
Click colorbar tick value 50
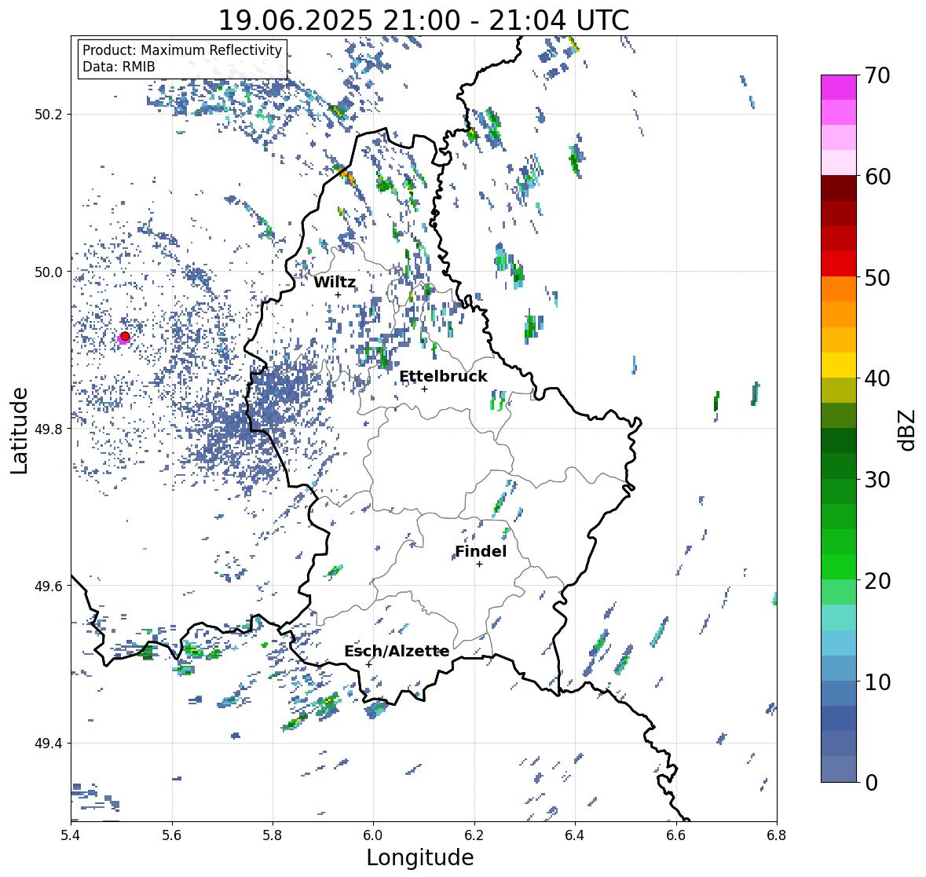pyautogui.click(x=877, y=277)
